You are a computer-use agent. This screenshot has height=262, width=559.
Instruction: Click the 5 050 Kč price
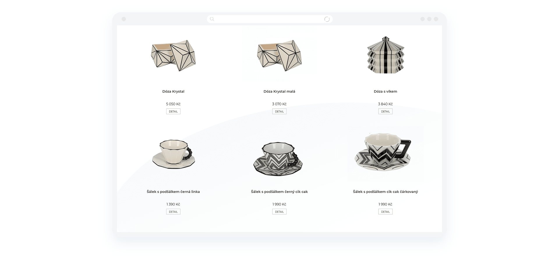pyautogui.click(x=173, y=104)
